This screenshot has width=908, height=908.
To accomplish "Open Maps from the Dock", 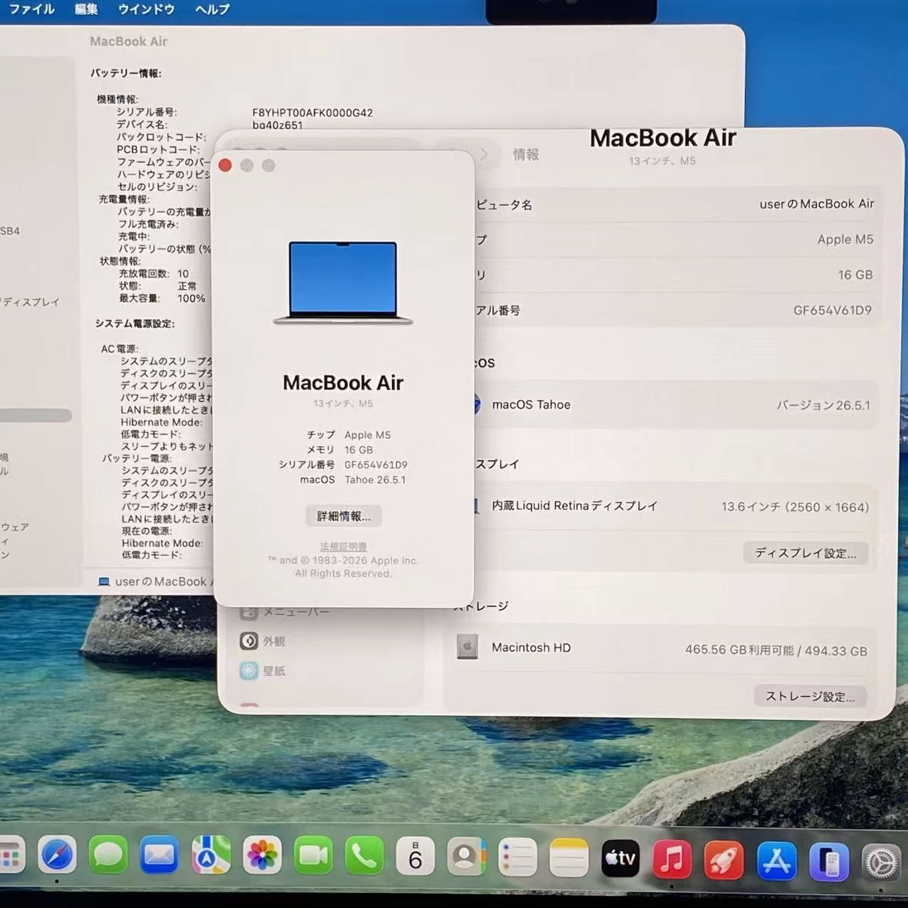I will point(211,855).
